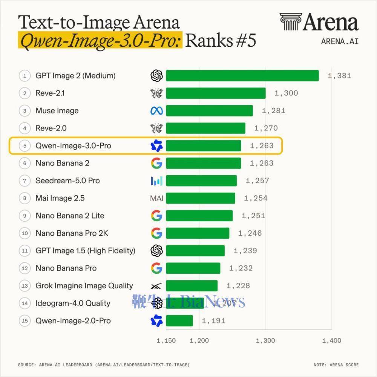377x377 pixels.
Task: Open the ARENA.AI text under the logo
Action: (340, 41)
